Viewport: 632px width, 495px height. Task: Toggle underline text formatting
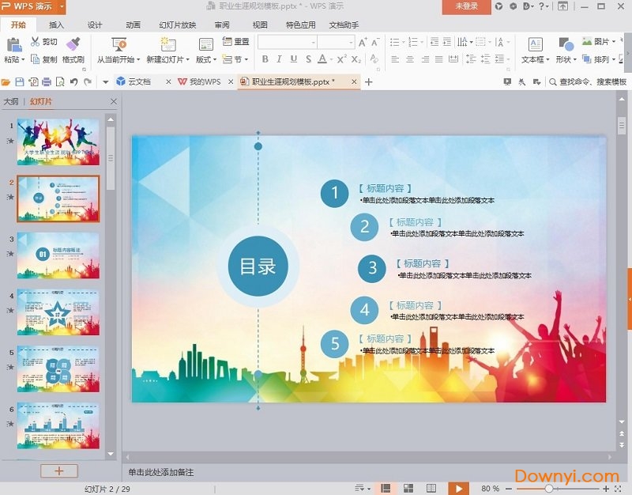[x=293, y=59]
